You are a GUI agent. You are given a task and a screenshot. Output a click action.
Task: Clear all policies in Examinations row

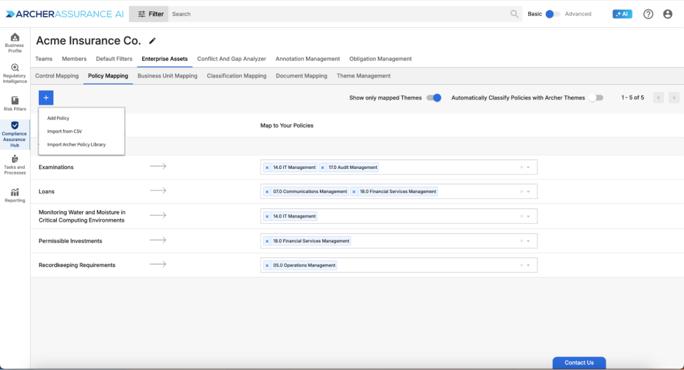(521, 168)
